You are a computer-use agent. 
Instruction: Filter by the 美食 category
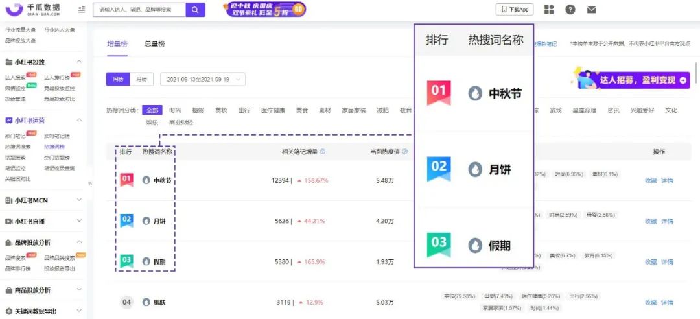coord(302,110)
